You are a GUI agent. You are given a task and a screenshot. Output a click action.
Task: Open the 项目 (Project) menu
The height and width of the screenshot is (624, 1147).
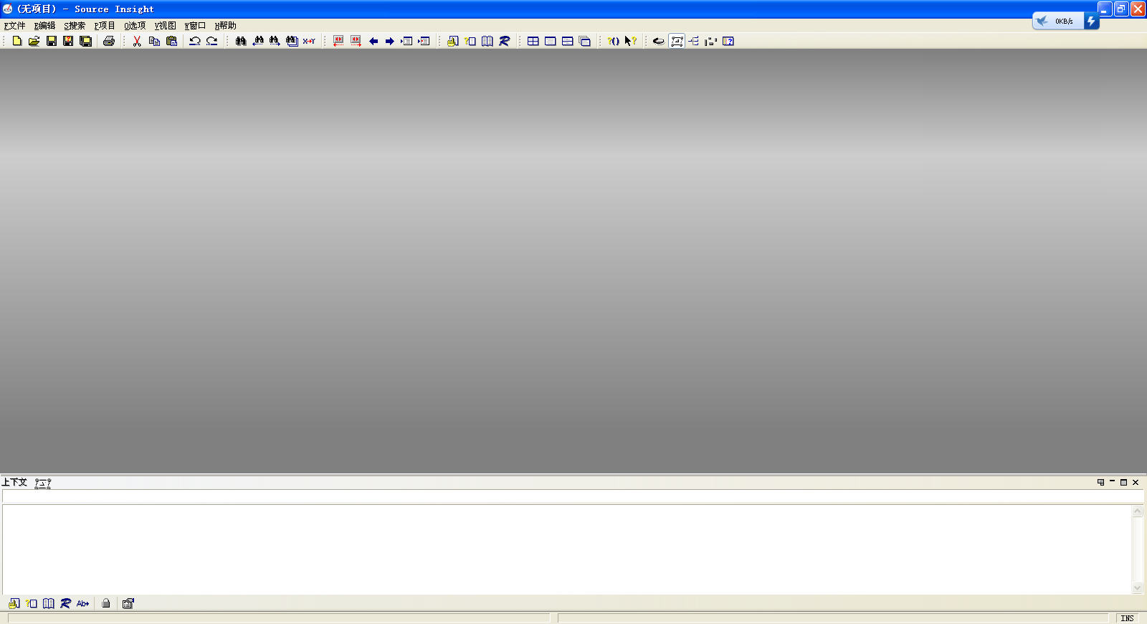pos(105,26)
